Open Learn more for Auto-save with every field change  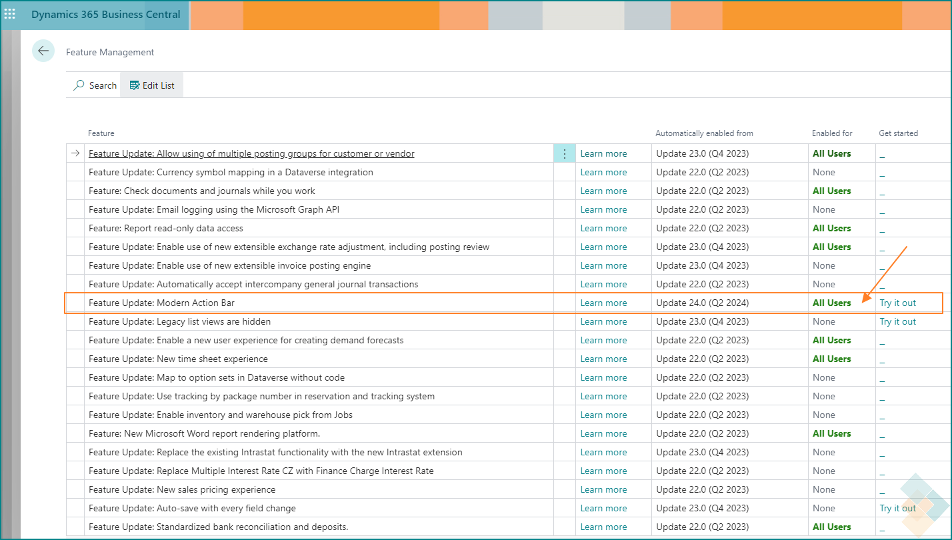tap(603, 508)
